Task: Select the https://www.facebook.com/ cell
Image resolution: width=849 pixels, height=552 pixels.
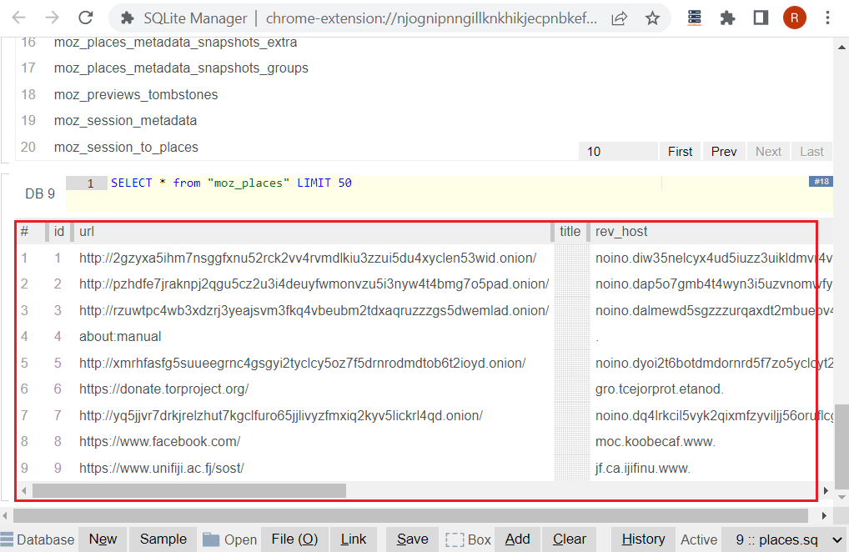Action: (x=160, y=442)
